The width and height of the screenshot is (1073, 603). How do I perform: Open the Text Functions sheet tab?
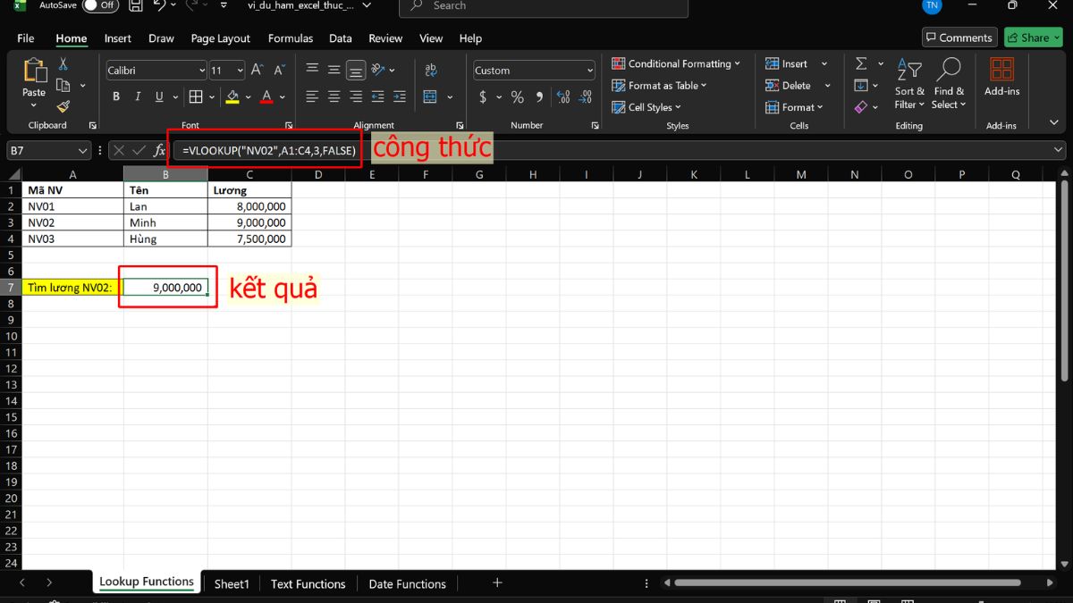pos(308,583)
